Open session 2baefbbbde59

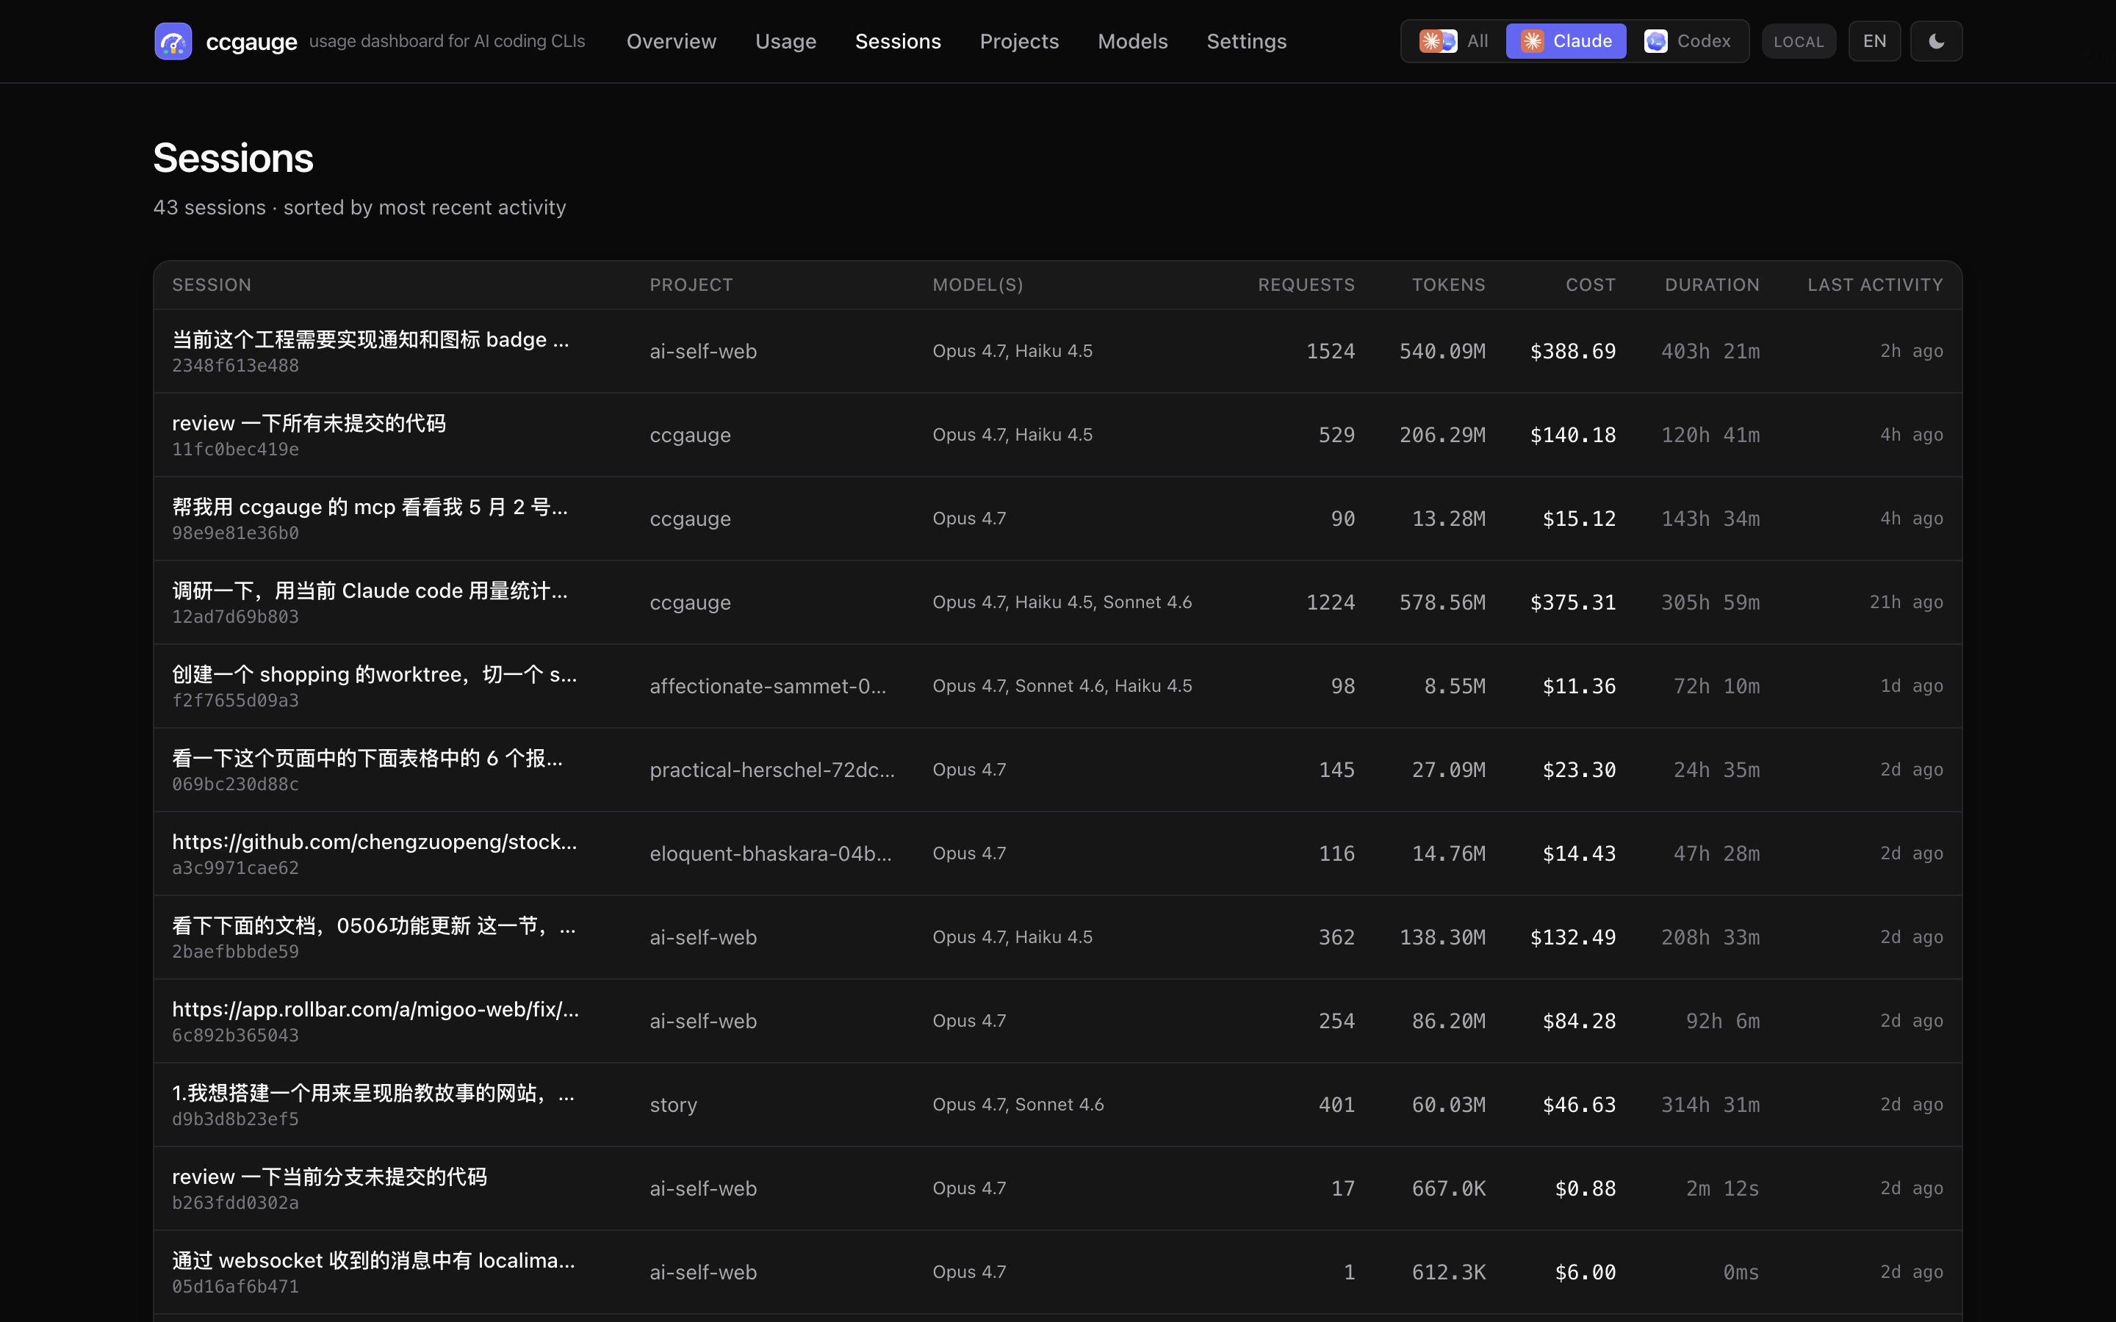coord(1057,937)
